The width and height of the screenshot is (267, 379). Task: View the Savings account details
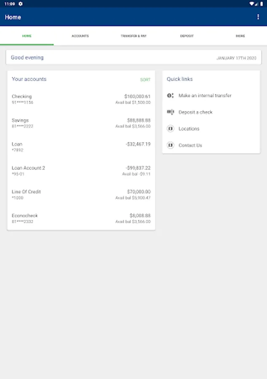point(81,123)
